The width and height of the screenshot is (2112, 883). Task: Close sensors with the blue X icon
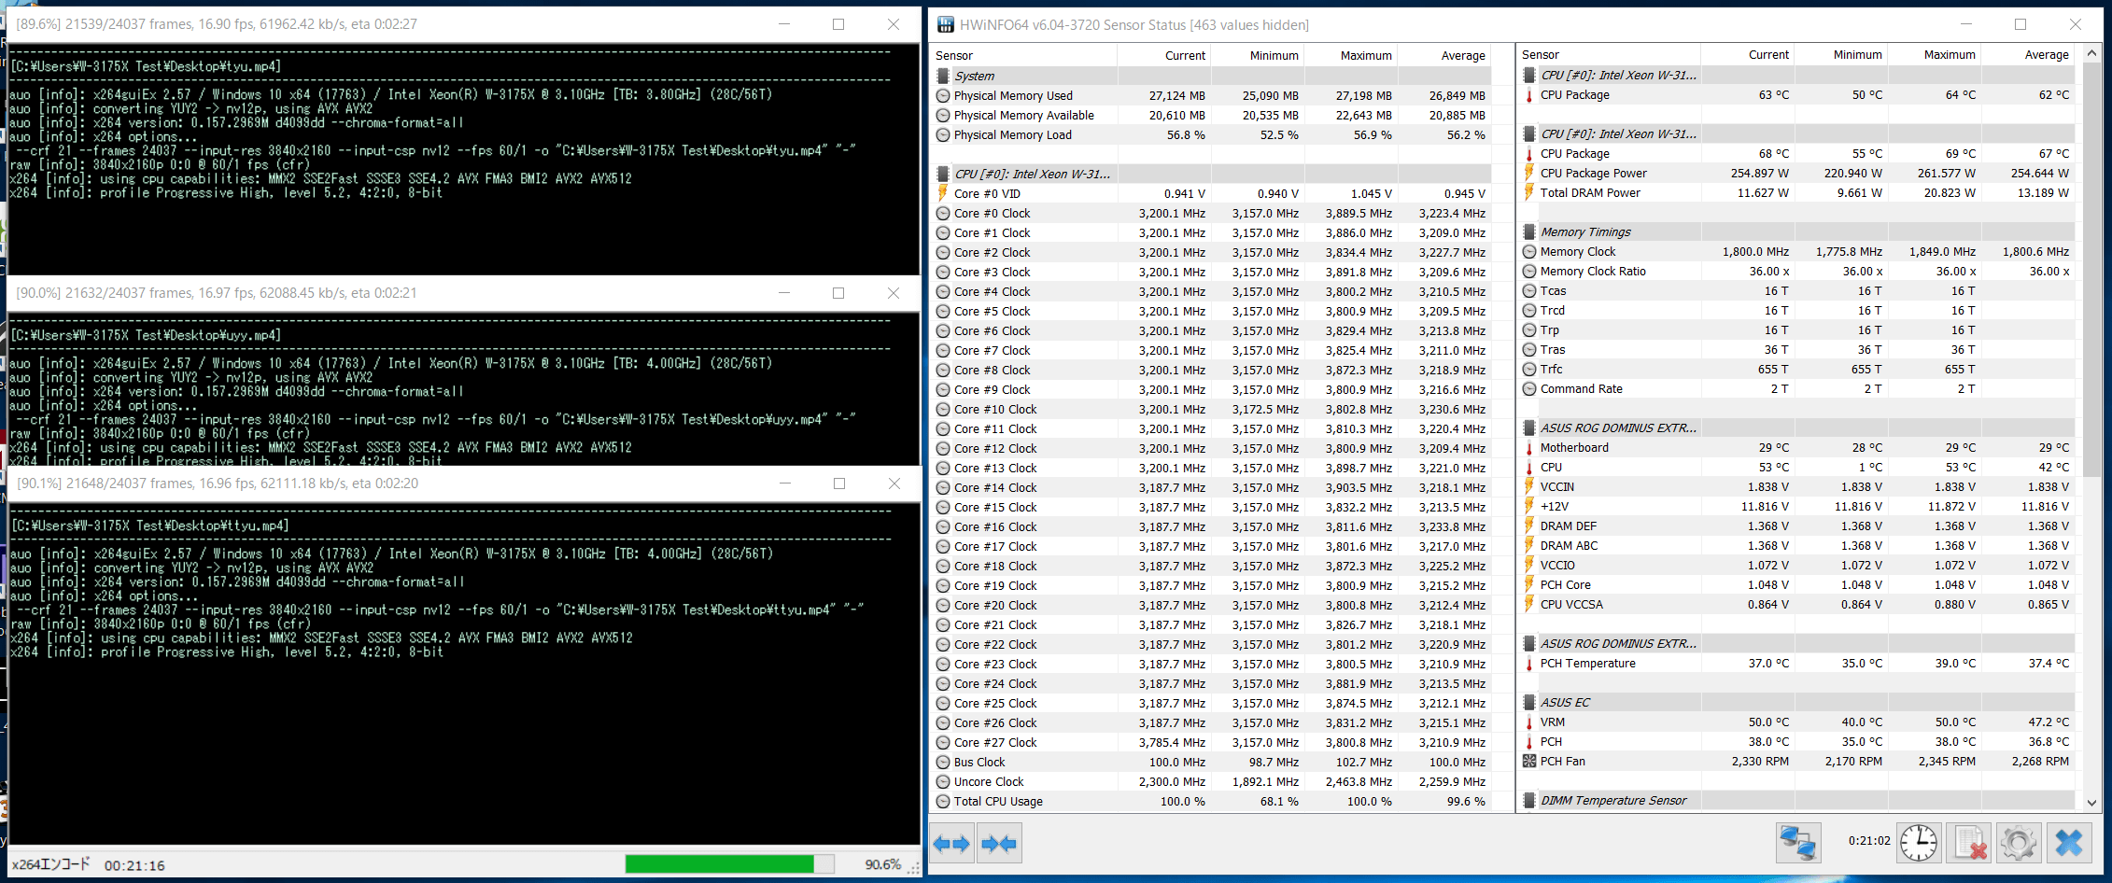click(2069, 843)
